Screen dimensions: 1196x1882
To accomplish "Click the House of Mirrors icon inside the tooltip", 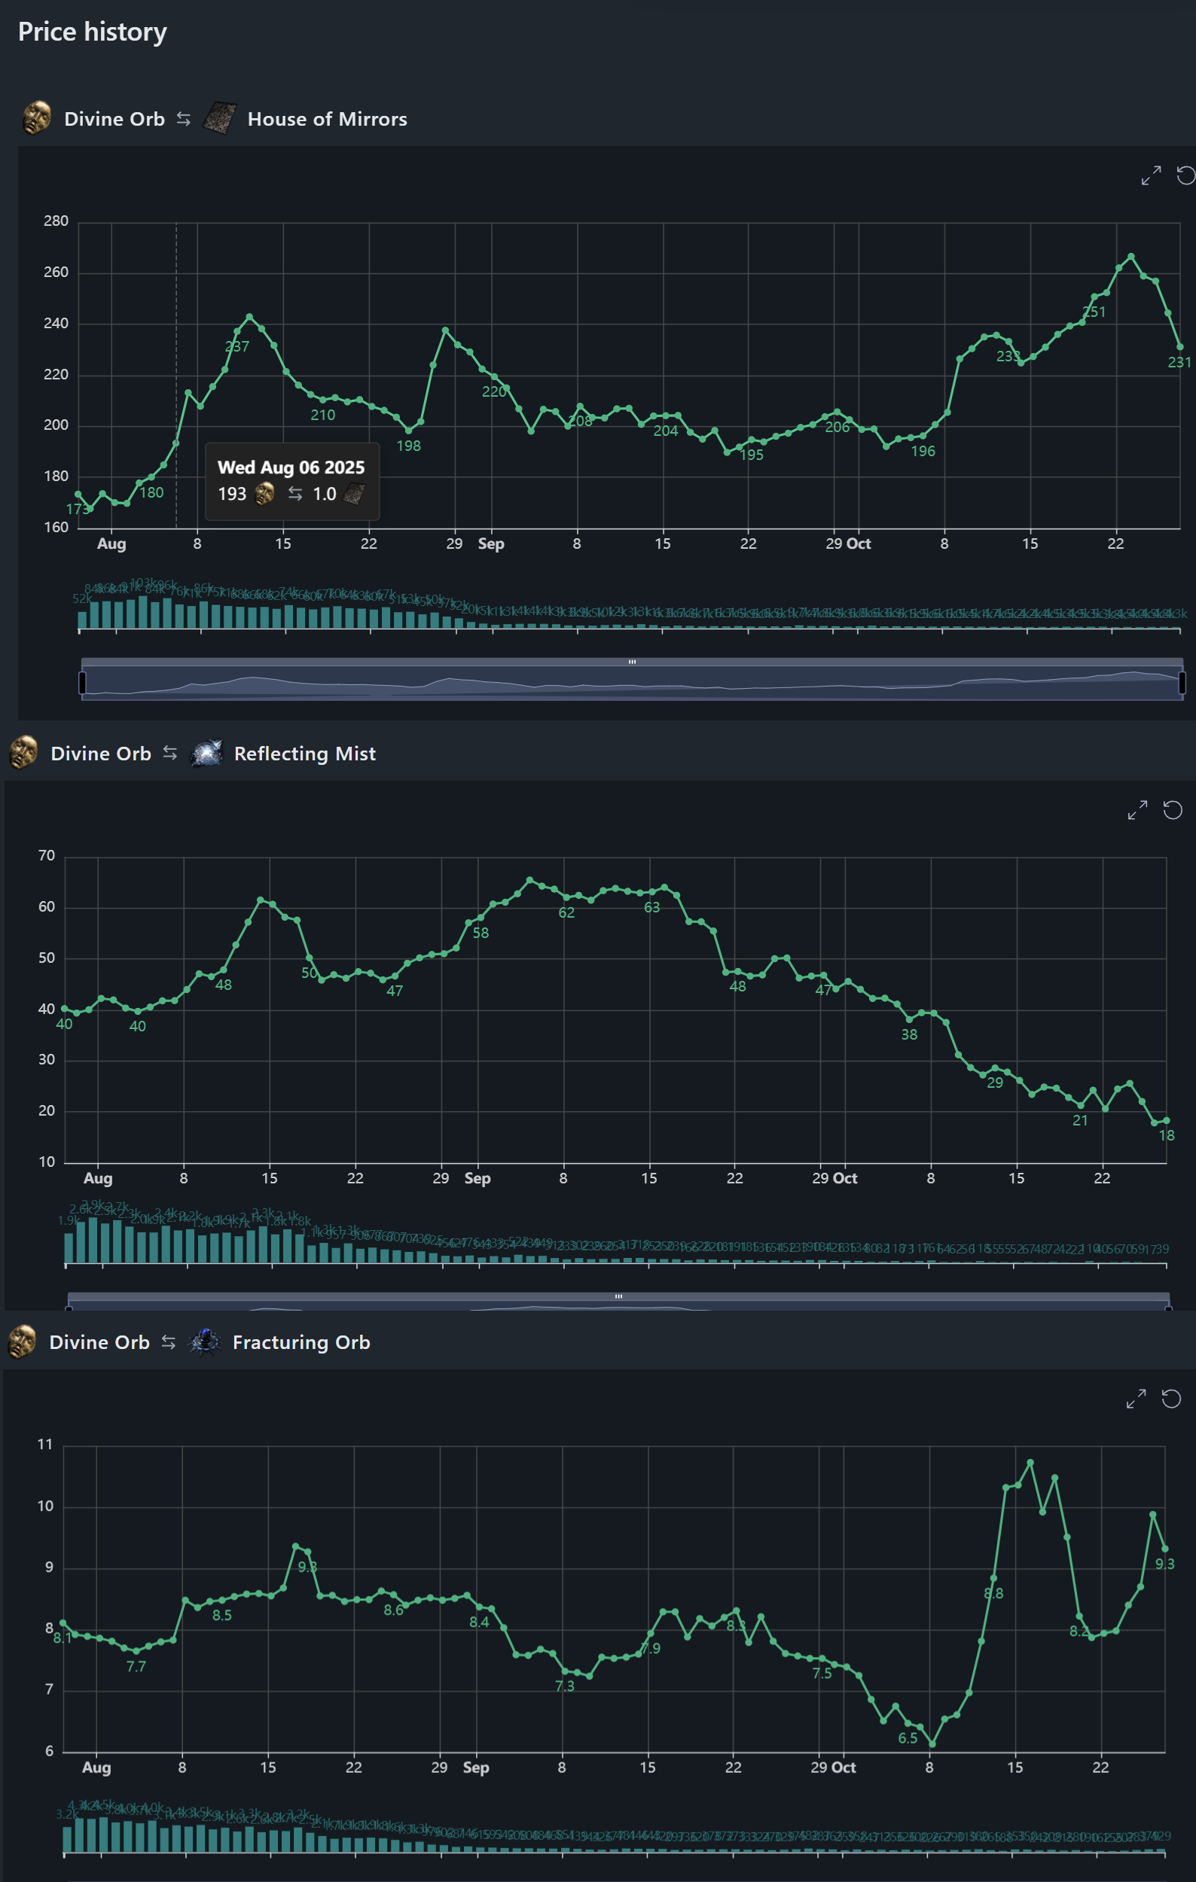I will tap(355, 493).
